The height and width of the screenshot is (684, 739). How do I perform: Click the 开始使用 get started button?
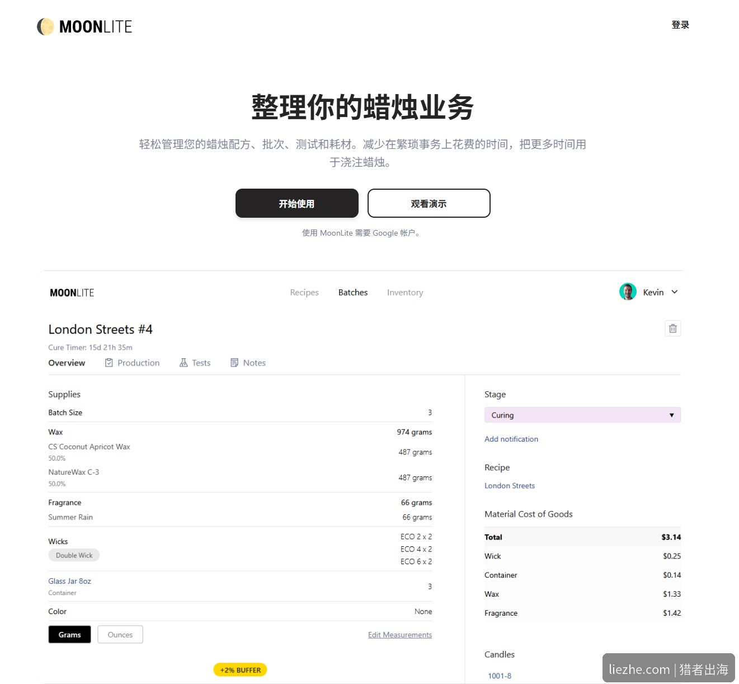point(296,203)
